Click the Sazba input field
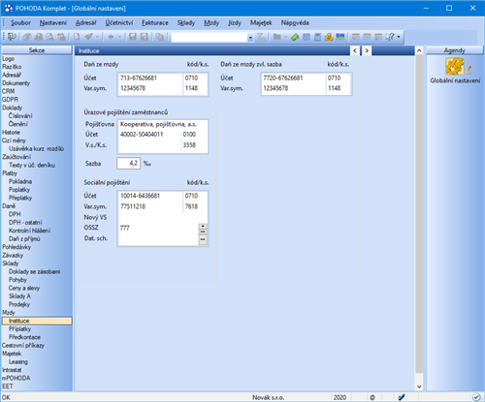Image resolution: width=485 pixels, height=402 pixels. click(128, 164)
